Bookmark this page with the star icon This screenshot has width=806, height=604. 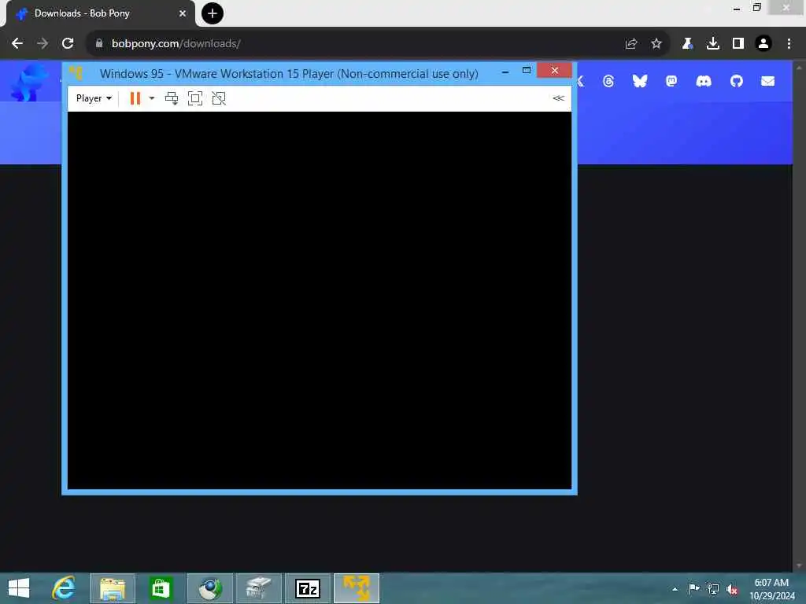pos(656,44)
